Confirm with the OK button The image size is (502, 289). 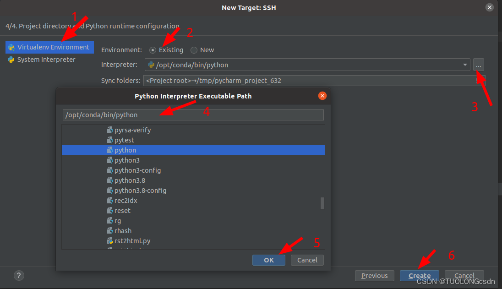point(268,260)
